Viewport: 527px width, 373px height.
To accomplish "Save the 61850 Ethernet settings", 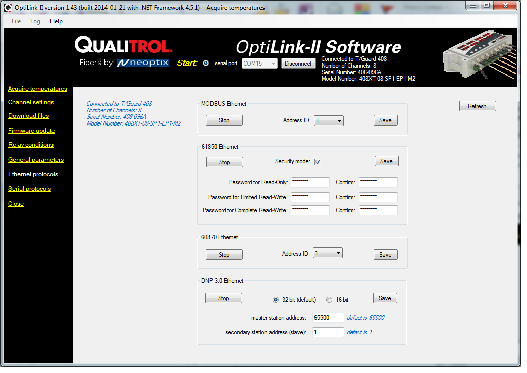I will 386,161.
